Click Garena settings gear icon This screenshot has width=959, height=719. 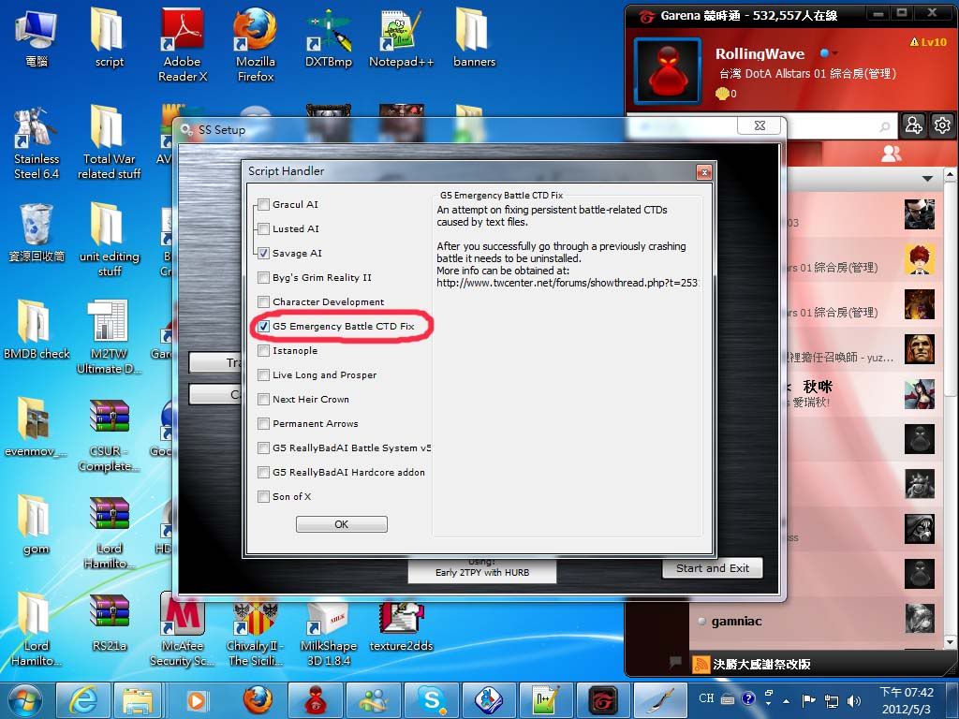click(x=942, y=125)
